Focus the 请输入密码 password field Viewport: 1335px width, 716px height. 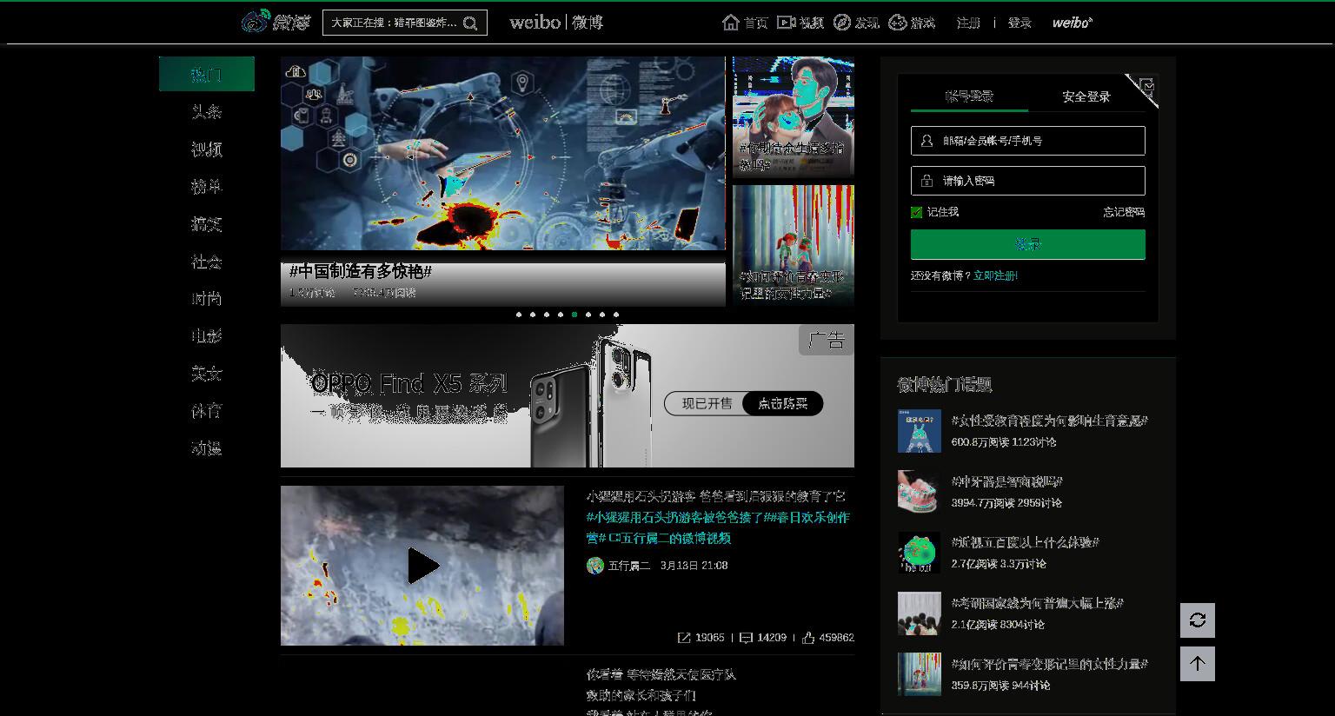(x=1028, y=181)
